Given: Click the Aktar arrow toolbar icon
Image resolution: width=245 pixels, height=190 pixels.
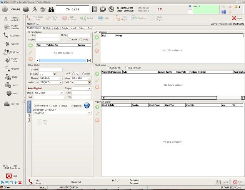Looking at the screenshot, I should point(101,18).
